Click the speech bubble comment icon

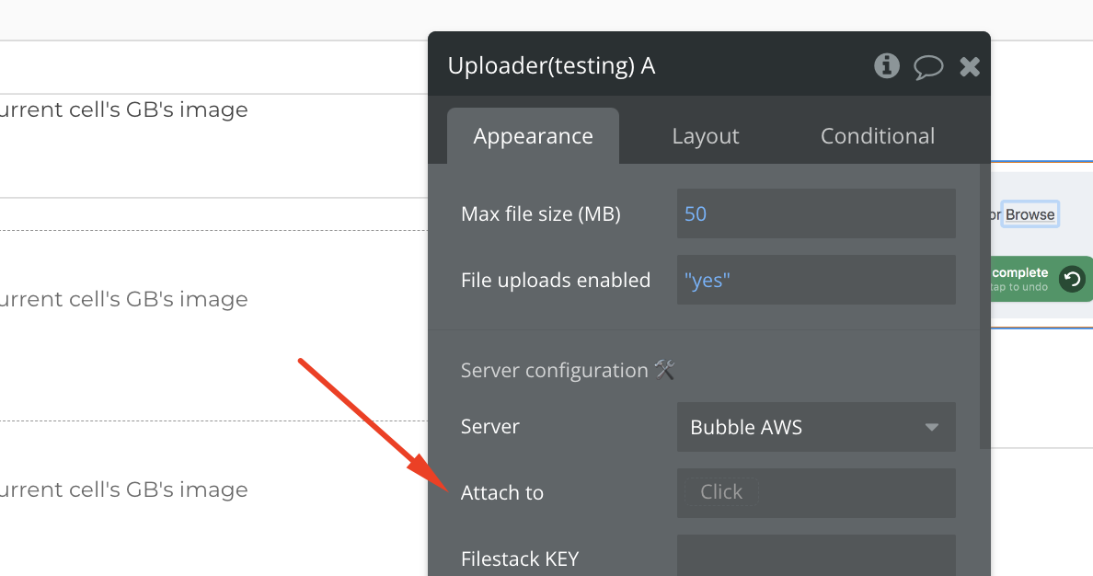point(928,67)
